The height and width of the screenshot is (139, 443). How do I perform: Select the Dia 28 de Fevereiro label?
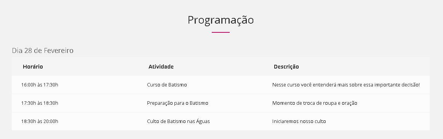click(43, 51)
